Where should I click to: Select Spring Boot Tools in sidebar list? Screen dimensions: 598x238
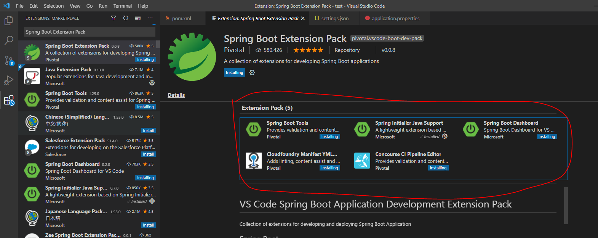coord(89,100)
